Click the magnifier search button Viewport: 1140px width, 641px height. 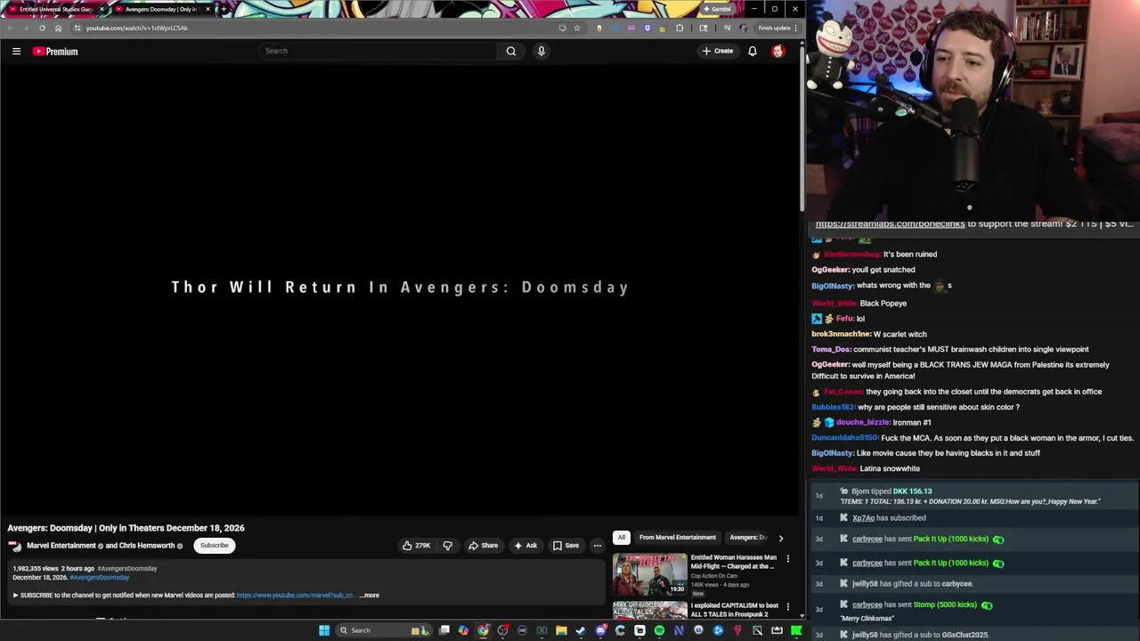[x=511, y=51]
